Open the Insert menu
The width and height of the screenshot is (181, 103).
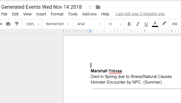[41, 14]
